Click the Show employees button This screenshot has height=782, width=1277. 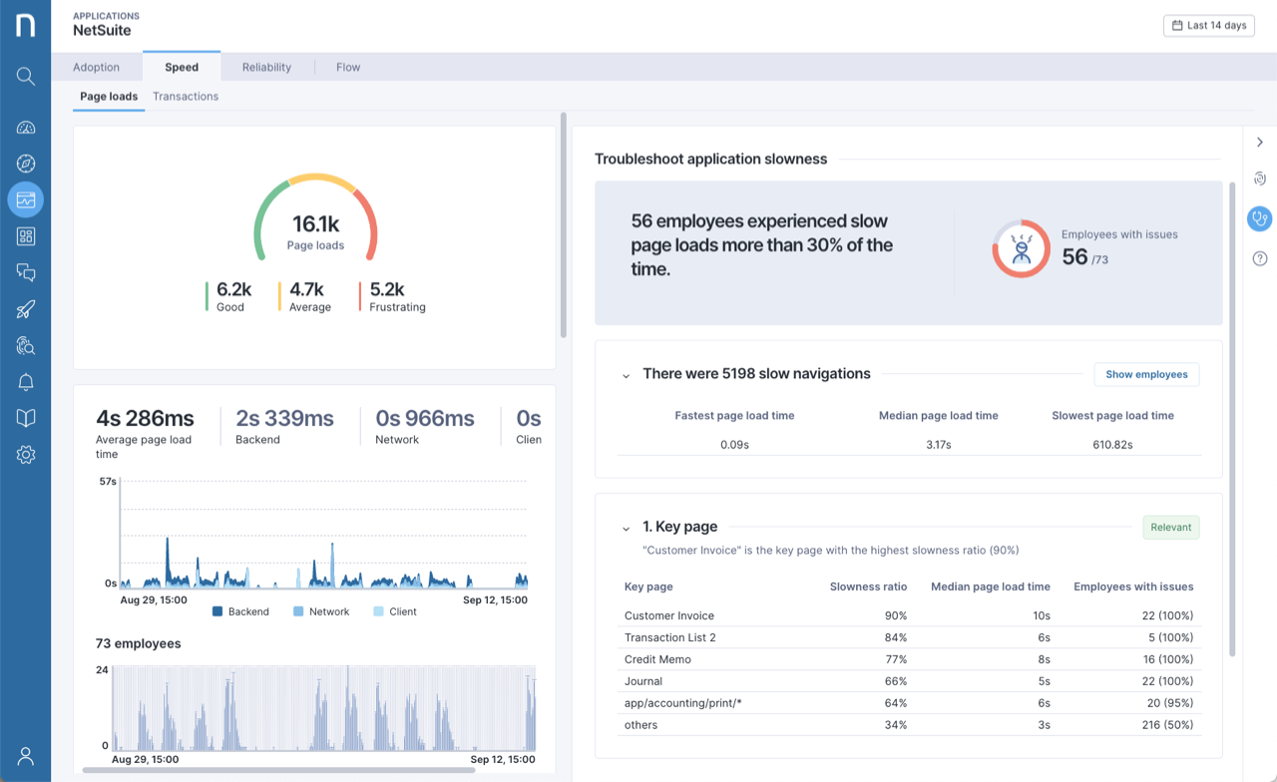pos(1146,374)
